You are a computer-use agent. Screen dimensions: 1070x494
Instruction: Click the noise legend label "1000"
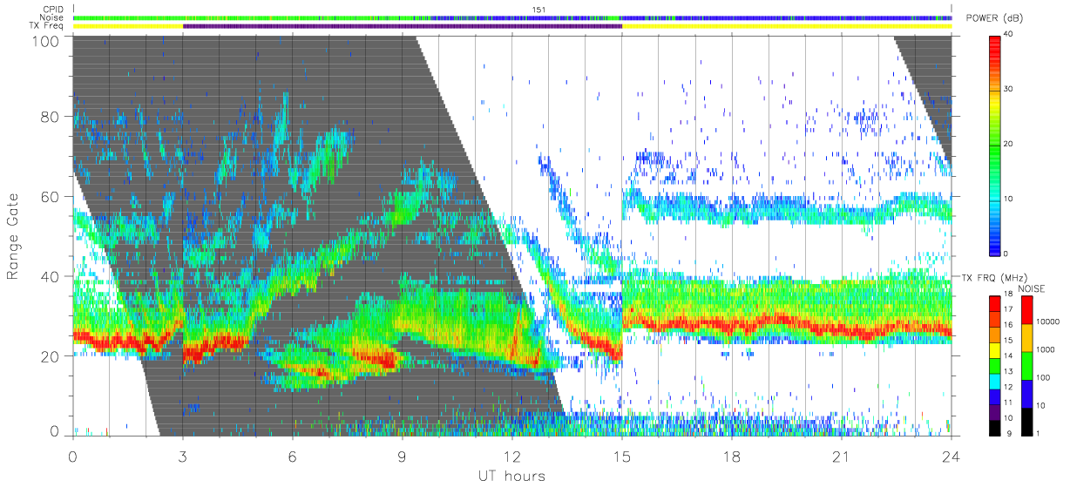[x=1045, y=349]
